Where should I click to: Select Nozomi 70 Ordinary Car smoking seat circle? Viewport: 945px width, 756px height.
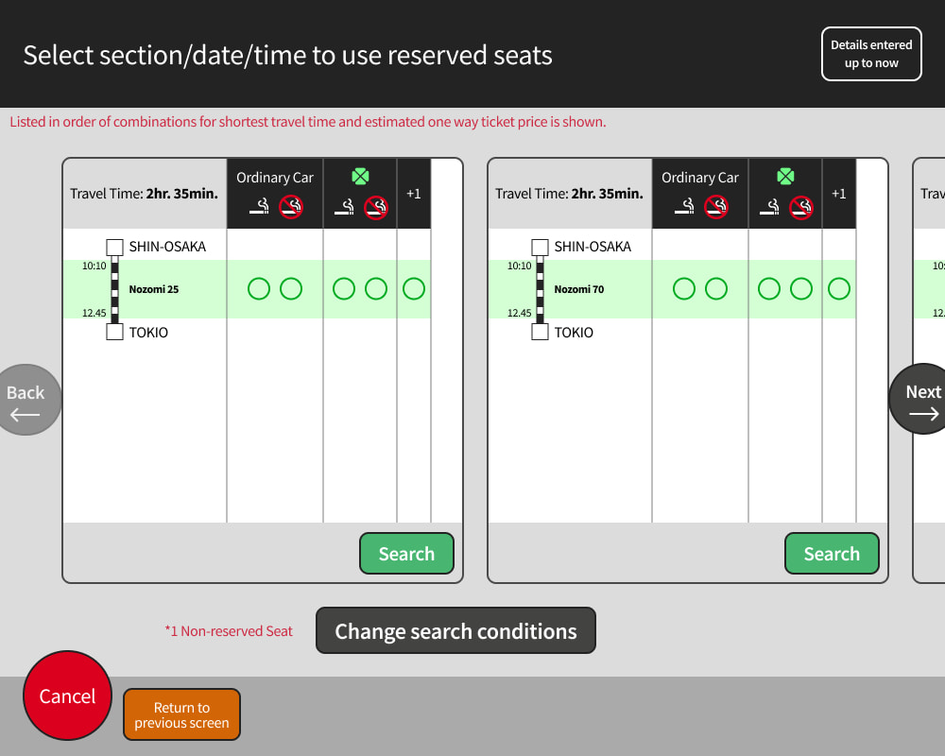pos(683,289)
